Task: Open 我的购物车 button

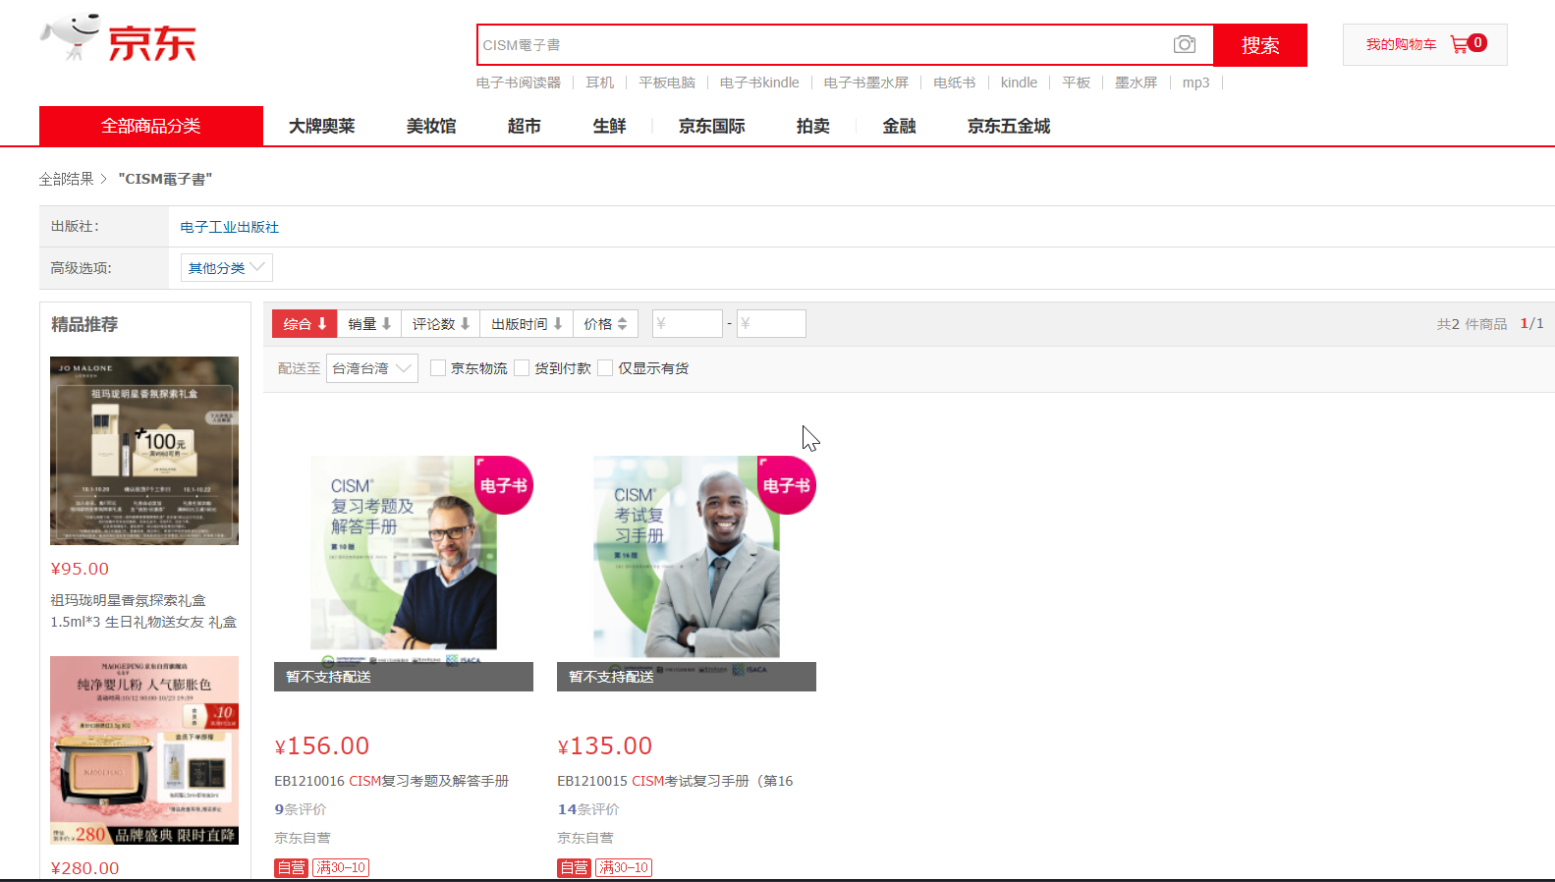Action: coord(1424,44)
